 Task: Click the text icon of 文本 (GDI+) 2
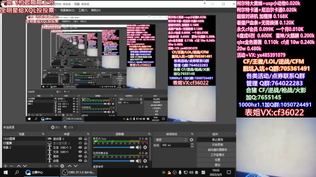pyautogui.click(x=50, y=147)
